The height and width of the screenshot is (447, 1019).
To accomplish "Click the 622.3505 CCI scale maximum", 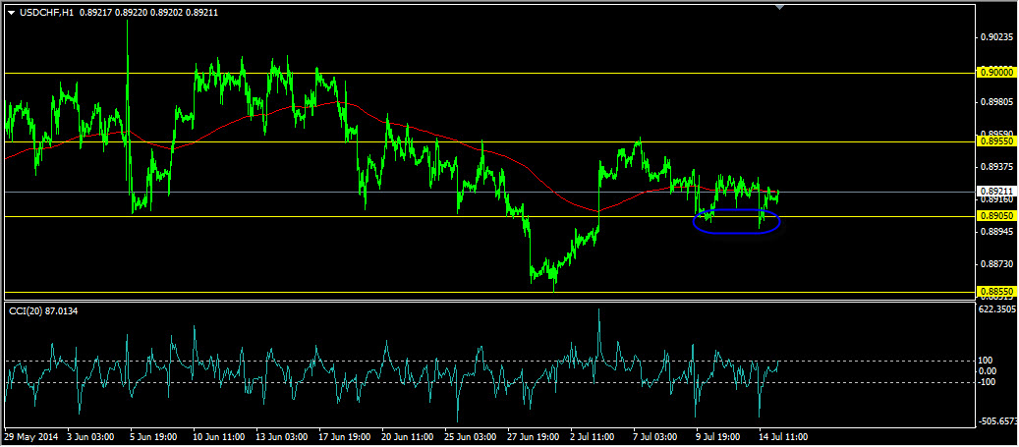I will click(x=996, y=308).
